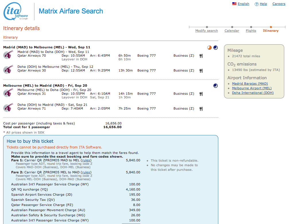Return to the Flights step
This screenshot has height=224, width=294.
coord(251,31)
